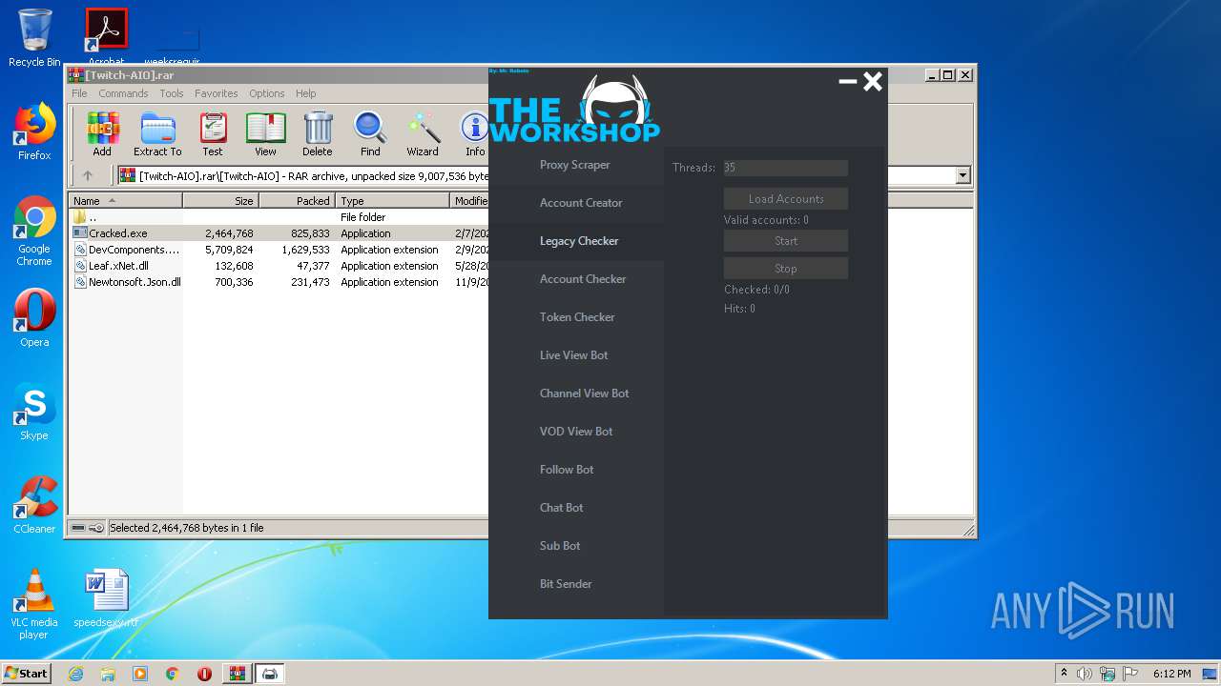Switch to Account Checker tab

(576, 279)
